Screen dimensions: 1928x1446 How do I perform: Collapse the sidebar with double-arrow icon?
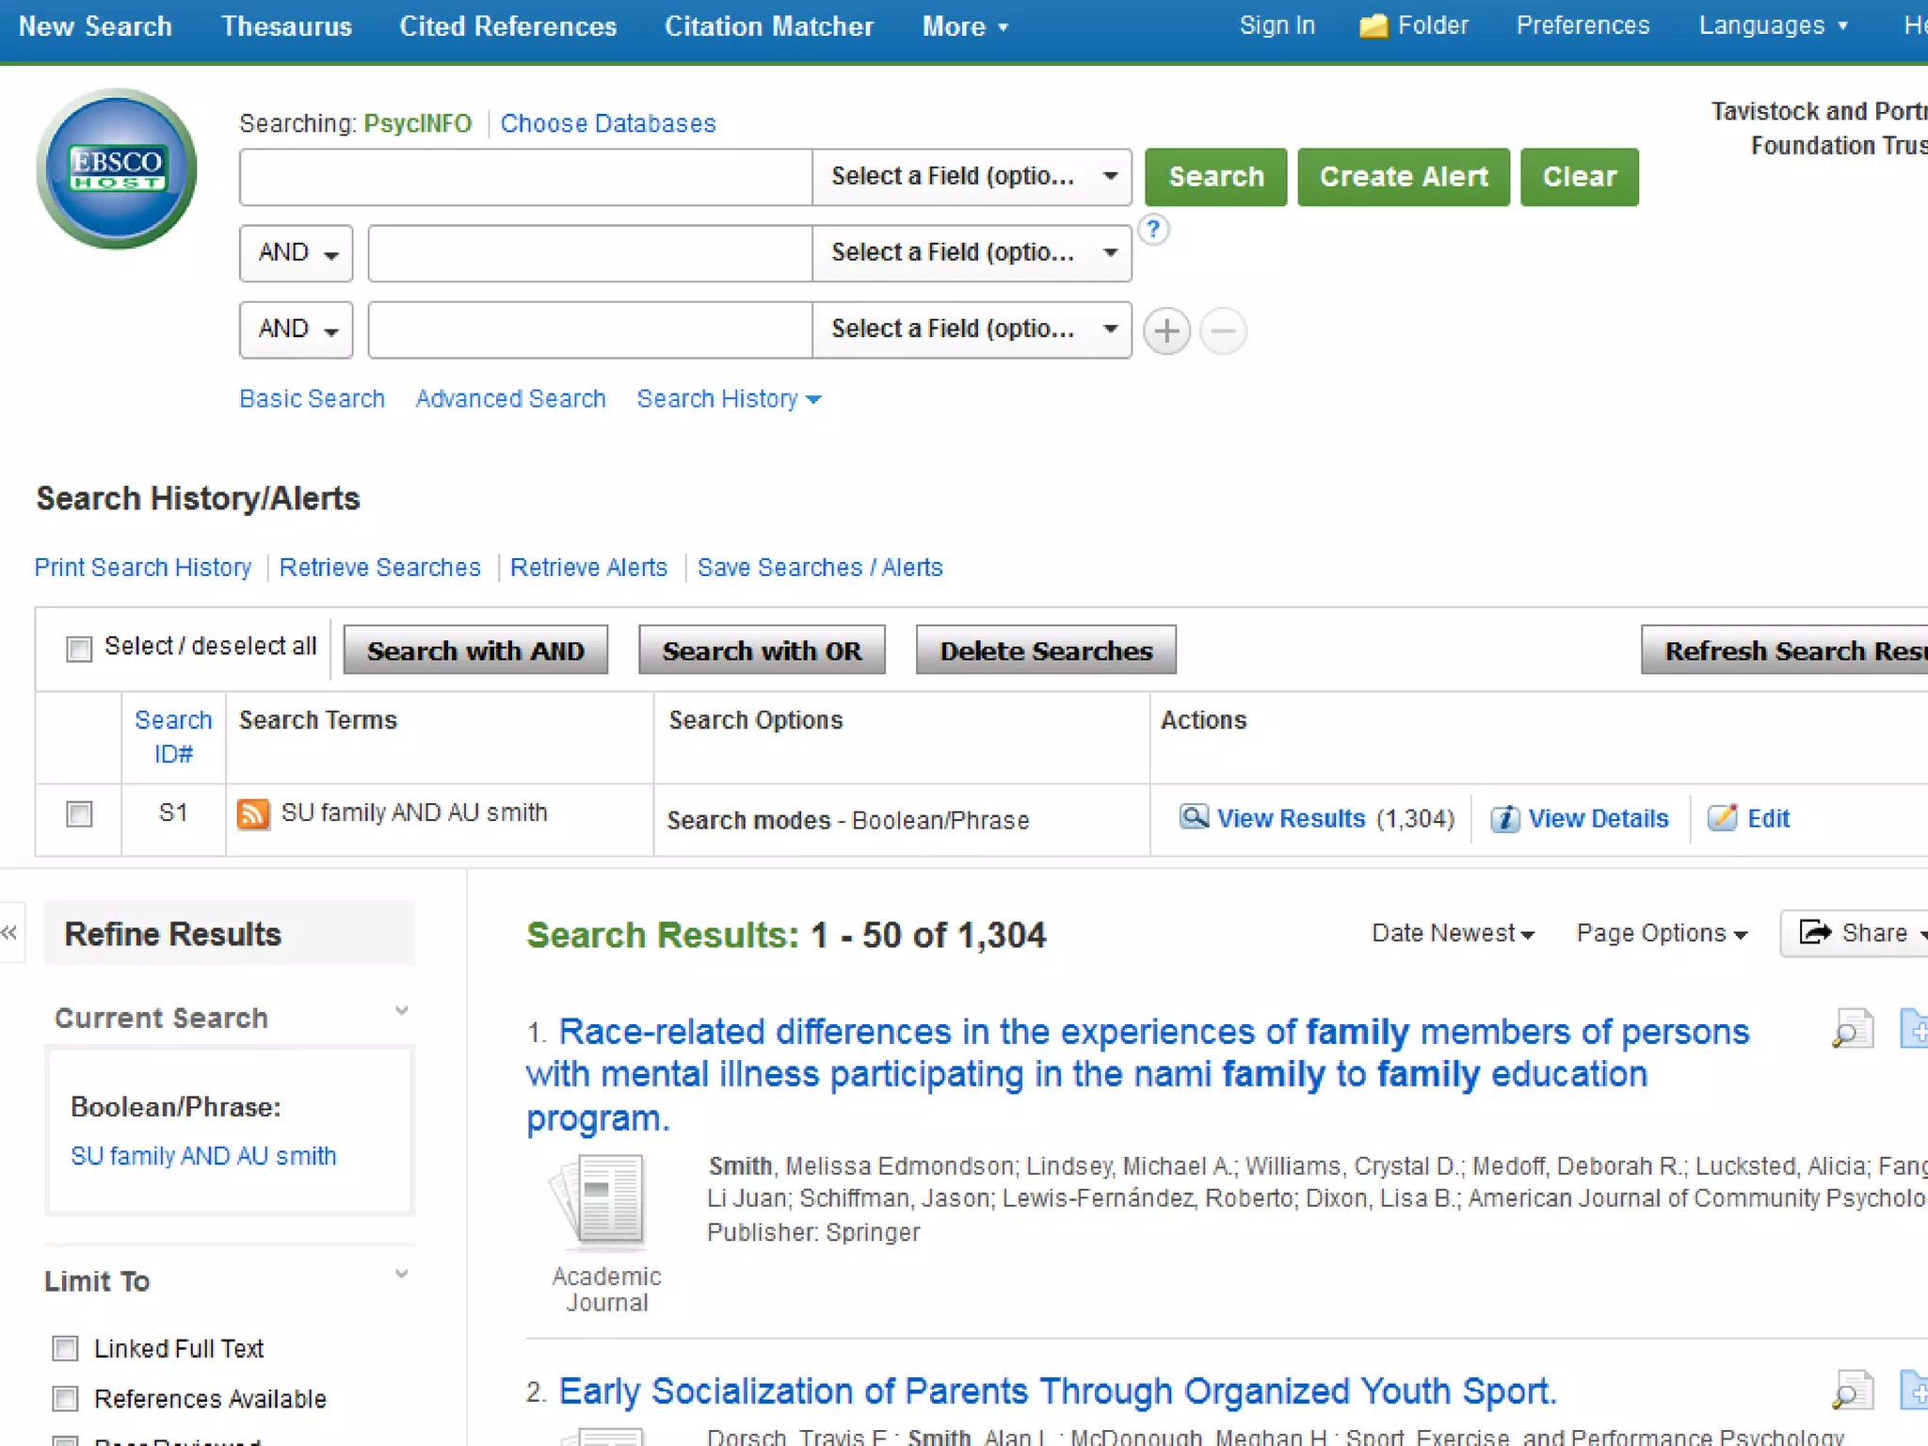(9, 933)
